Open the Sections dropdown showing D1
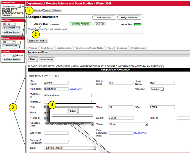 click(x=9, y=56)
